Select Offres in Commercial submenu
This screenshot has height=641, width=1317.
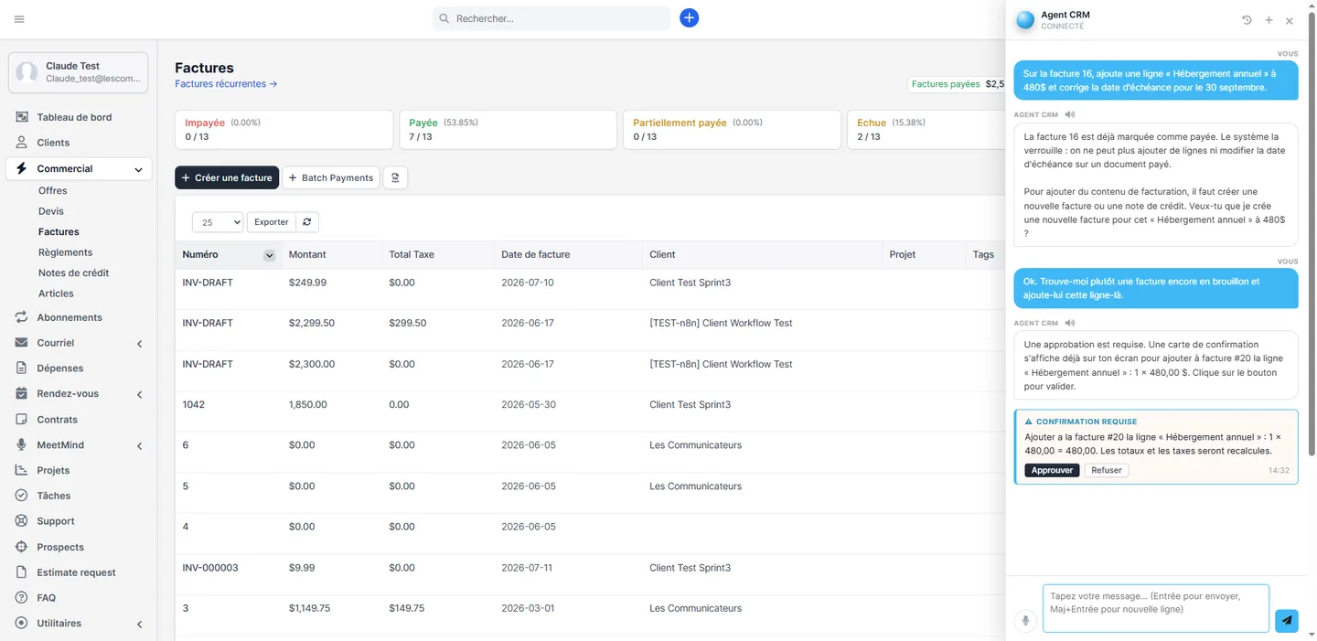(x=53, y=191)
